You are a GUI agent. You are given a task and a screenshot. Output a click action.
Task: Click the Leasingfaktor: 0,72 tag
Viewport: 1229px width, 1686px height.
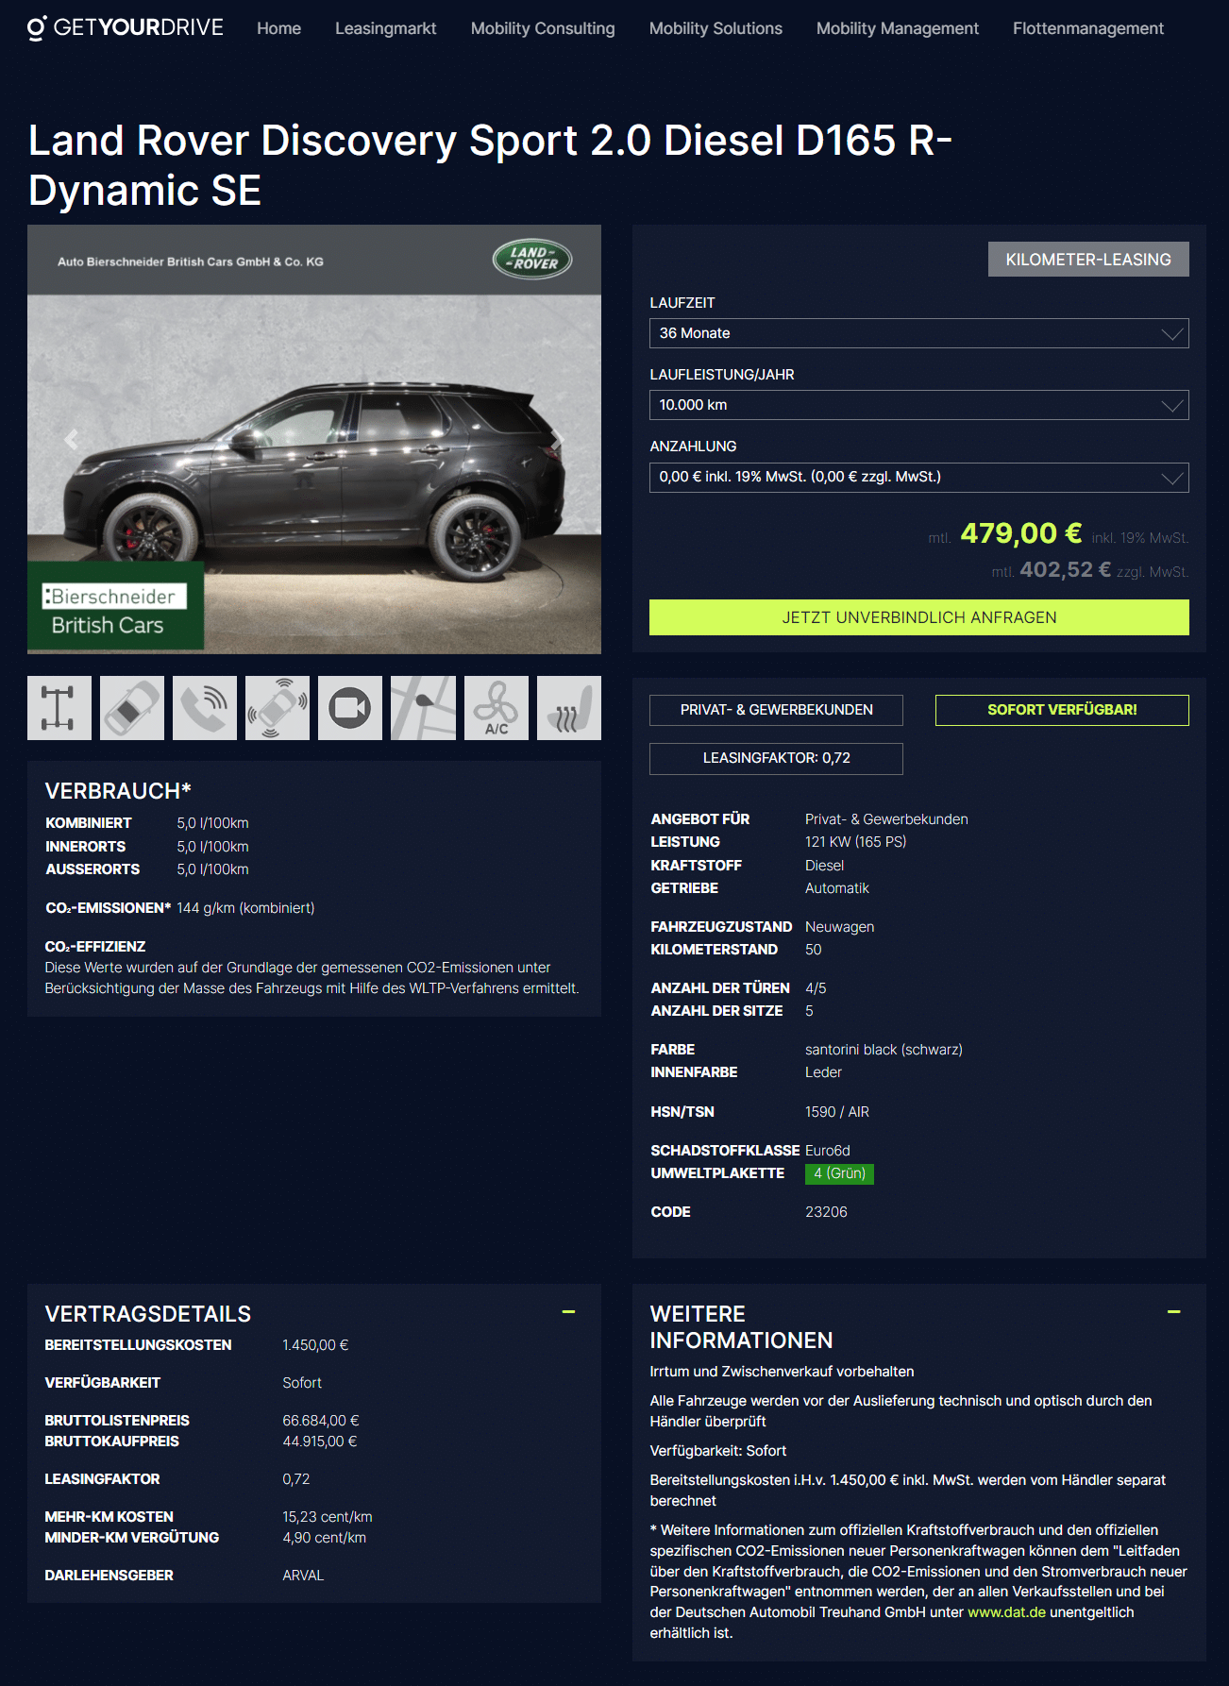[x=776, y=758]
